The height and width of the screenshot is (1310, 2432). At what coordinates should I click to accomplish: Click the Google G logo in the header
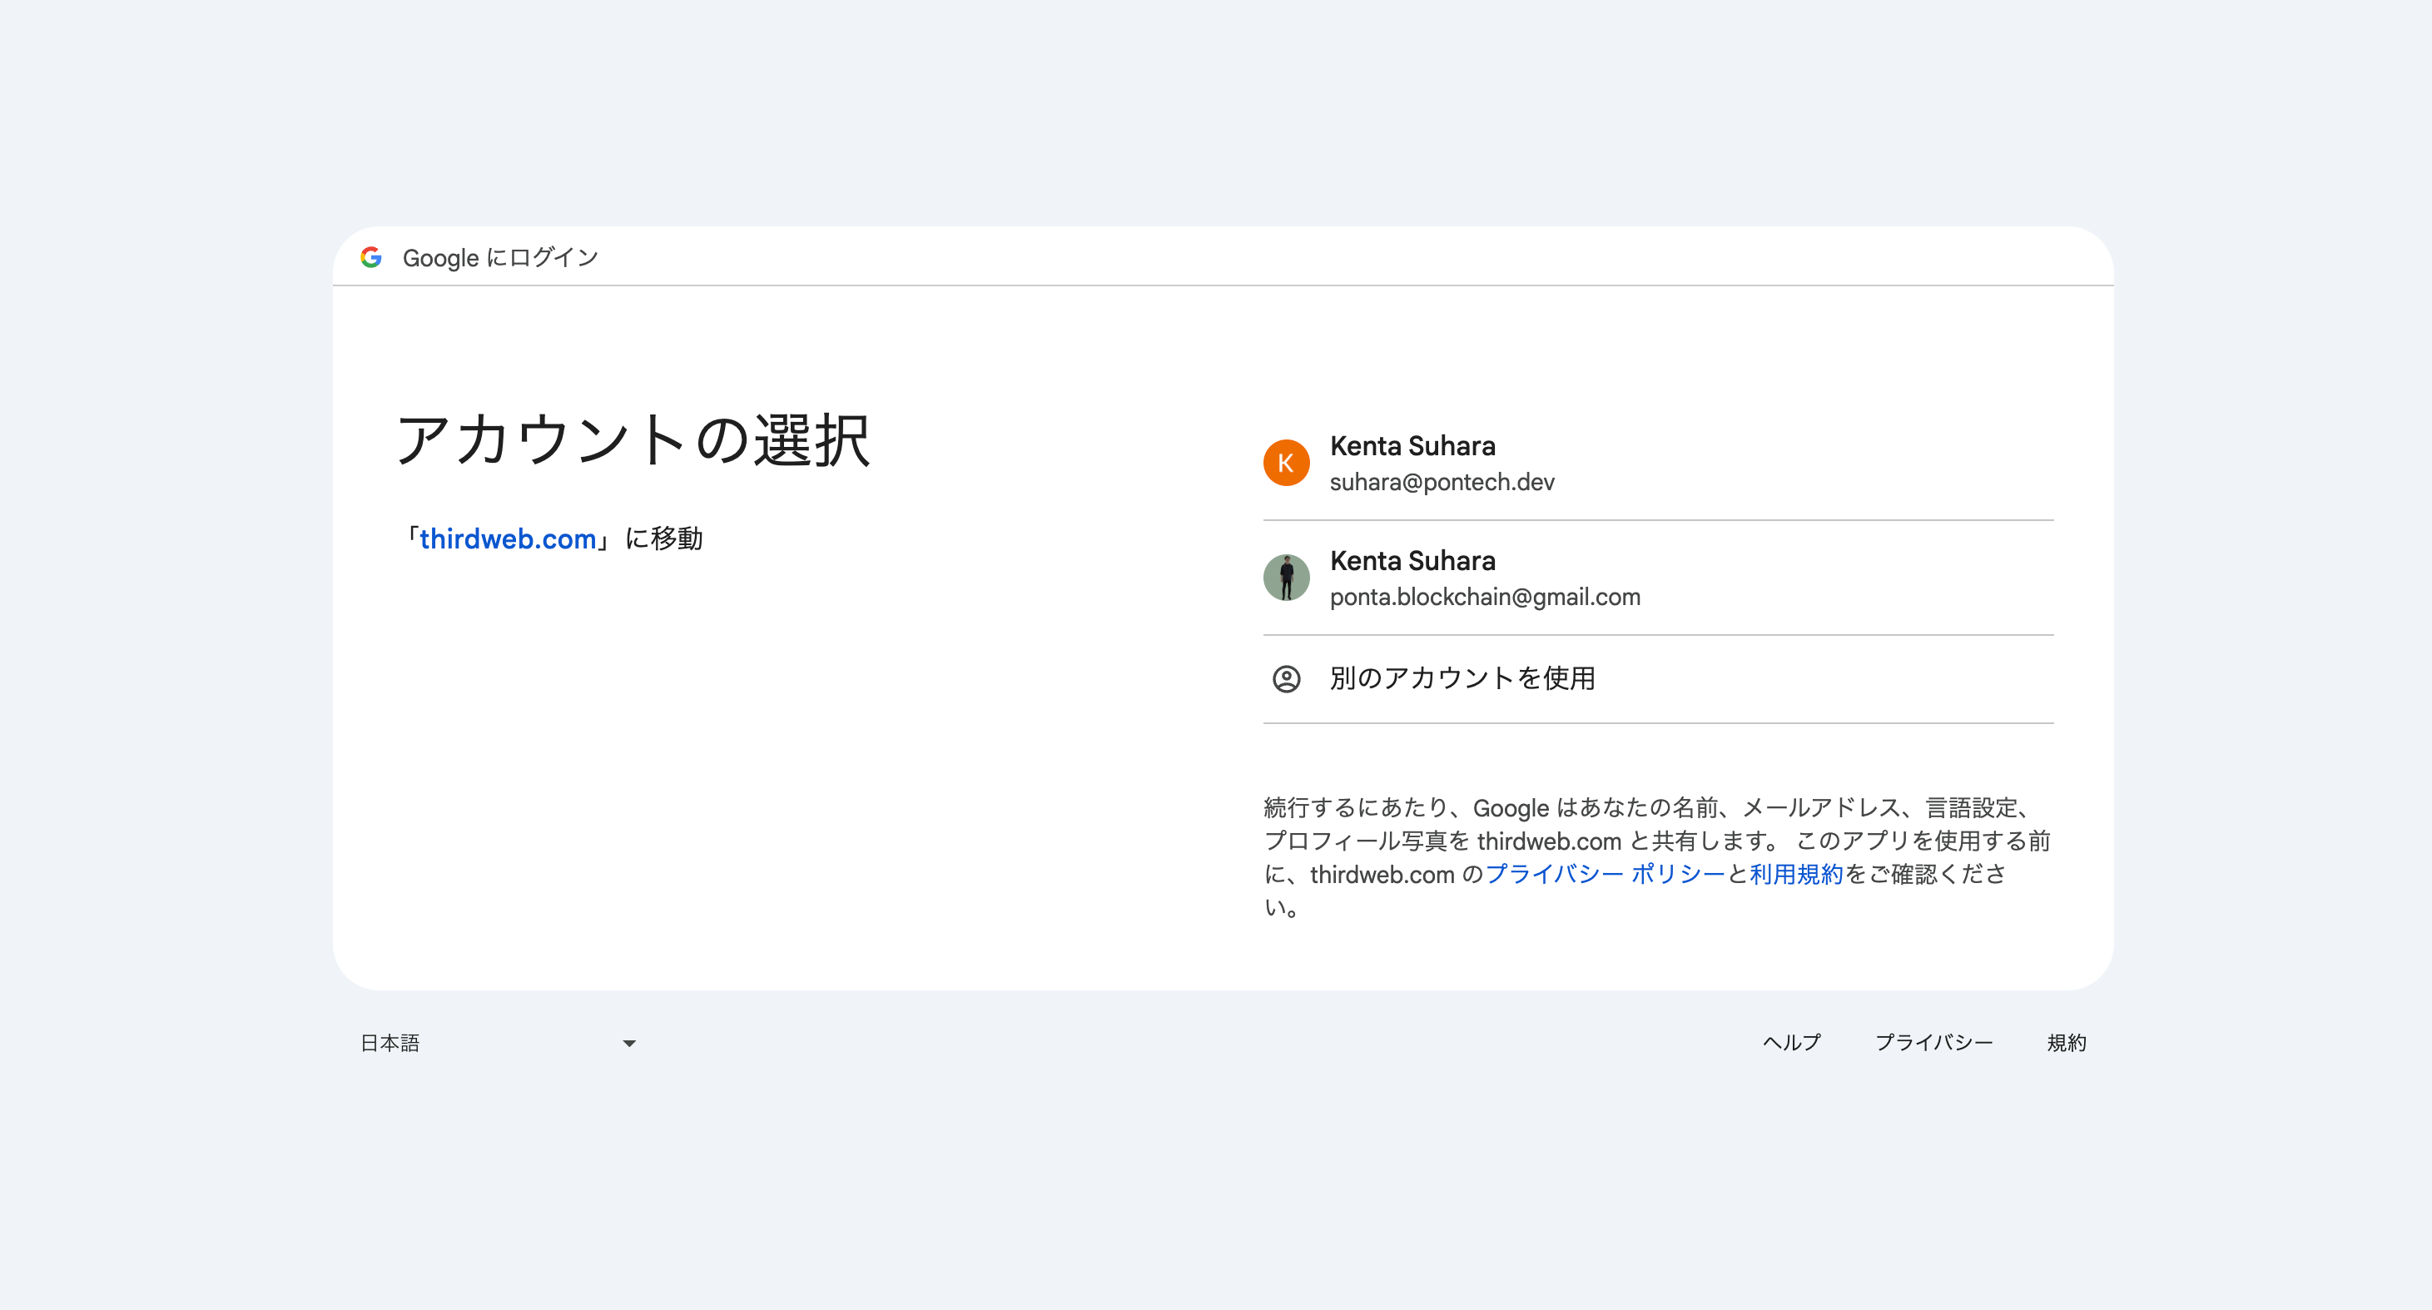pos(371,256)
